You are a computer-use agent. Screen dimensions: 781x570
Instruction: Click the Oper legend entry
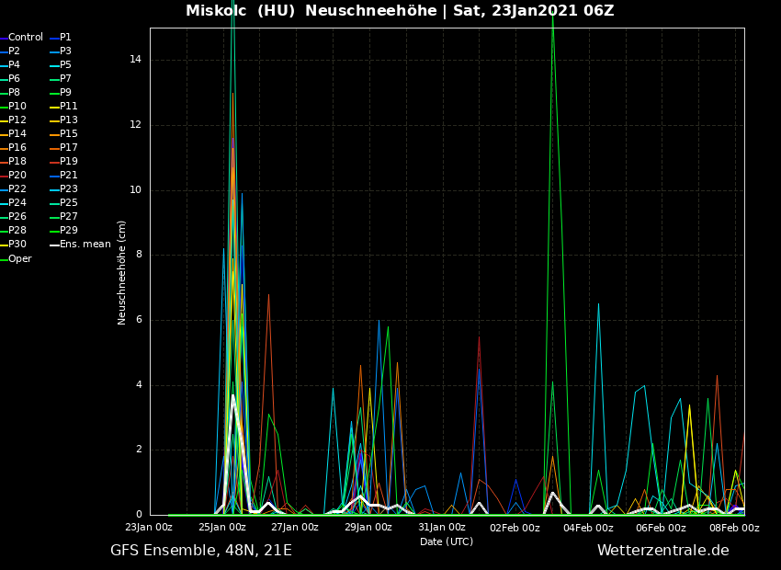19,258
